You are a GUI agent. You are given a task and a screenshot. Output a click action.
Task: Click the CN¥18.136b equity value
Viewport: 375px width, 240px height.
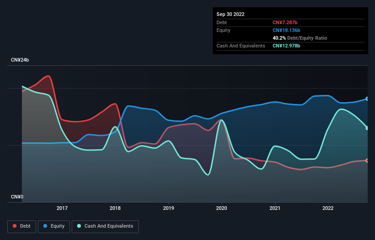click(x=286, y=30)
